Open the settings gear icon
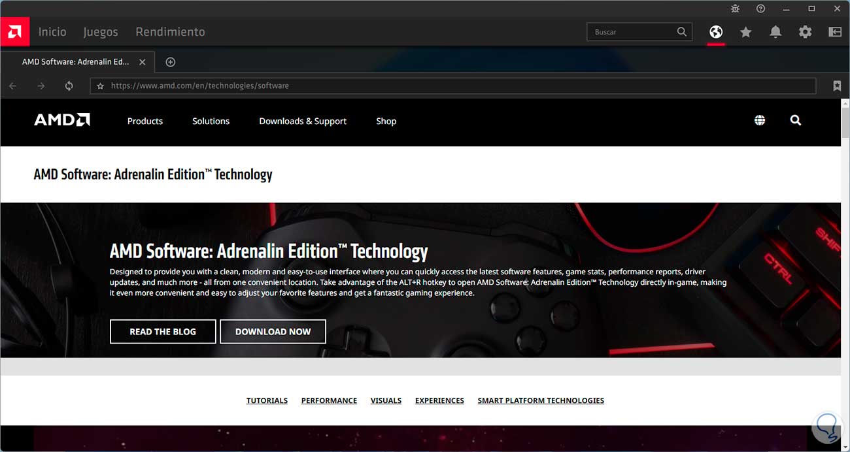850x452 pixels. 805,31
